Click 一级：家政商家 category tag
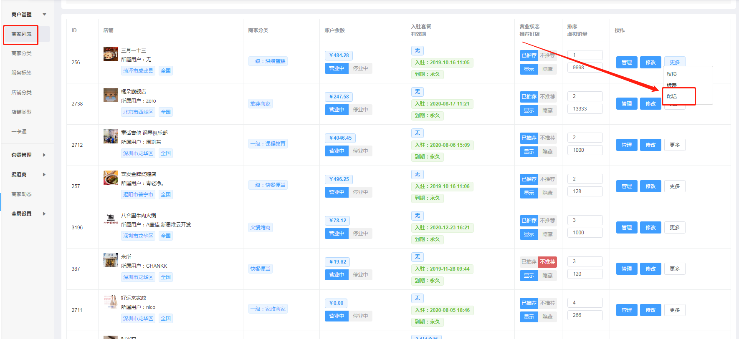The height and width of the screenshot is (339, 739). pos(268,309)
